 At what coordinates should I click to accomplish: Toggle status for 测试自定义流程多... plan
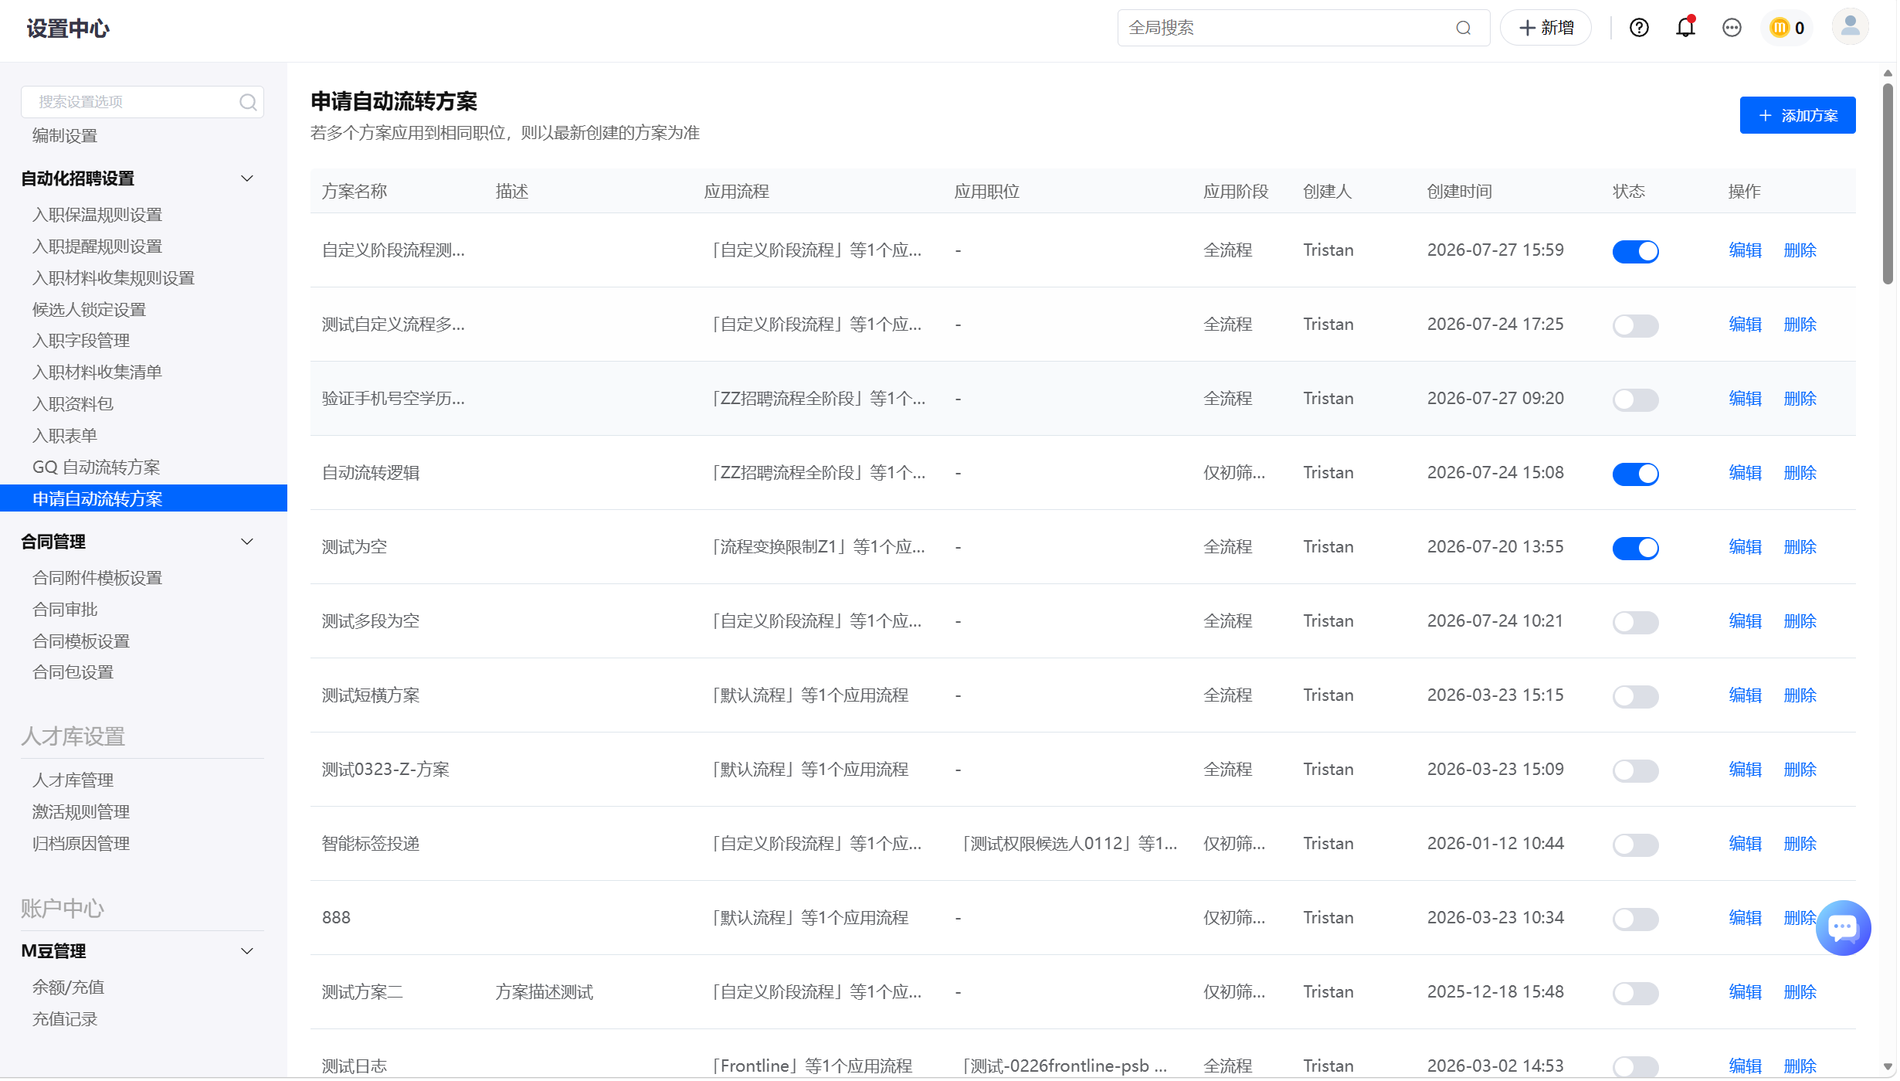click(1635, 325)
